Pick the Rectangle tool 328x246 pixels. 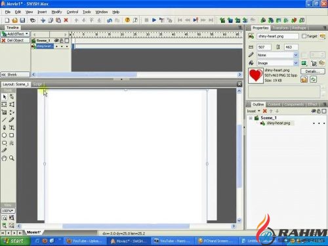point(12,135)
